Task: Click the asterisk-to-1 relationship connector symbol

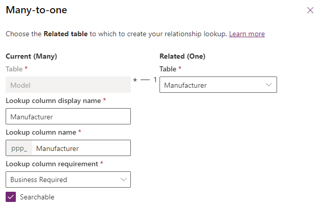Action: 145,81
